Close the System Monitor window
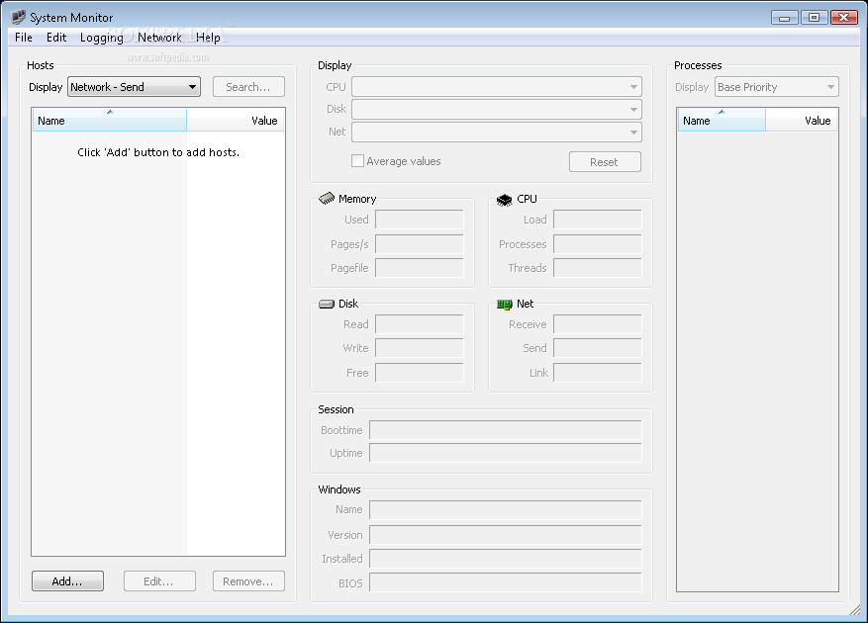 [x=843, y=18]
